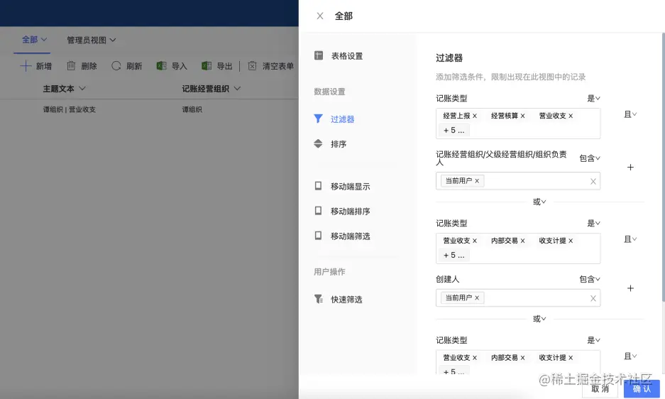Click the 导入 Excel import icon
The image size is (665, 399).
[162, 66]
